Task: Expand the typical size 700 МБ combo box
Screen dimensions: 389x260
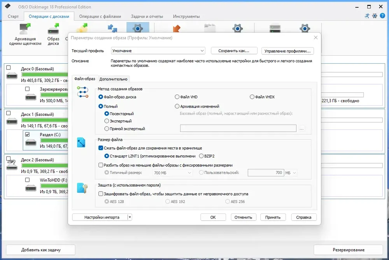Action: [172, 173]
